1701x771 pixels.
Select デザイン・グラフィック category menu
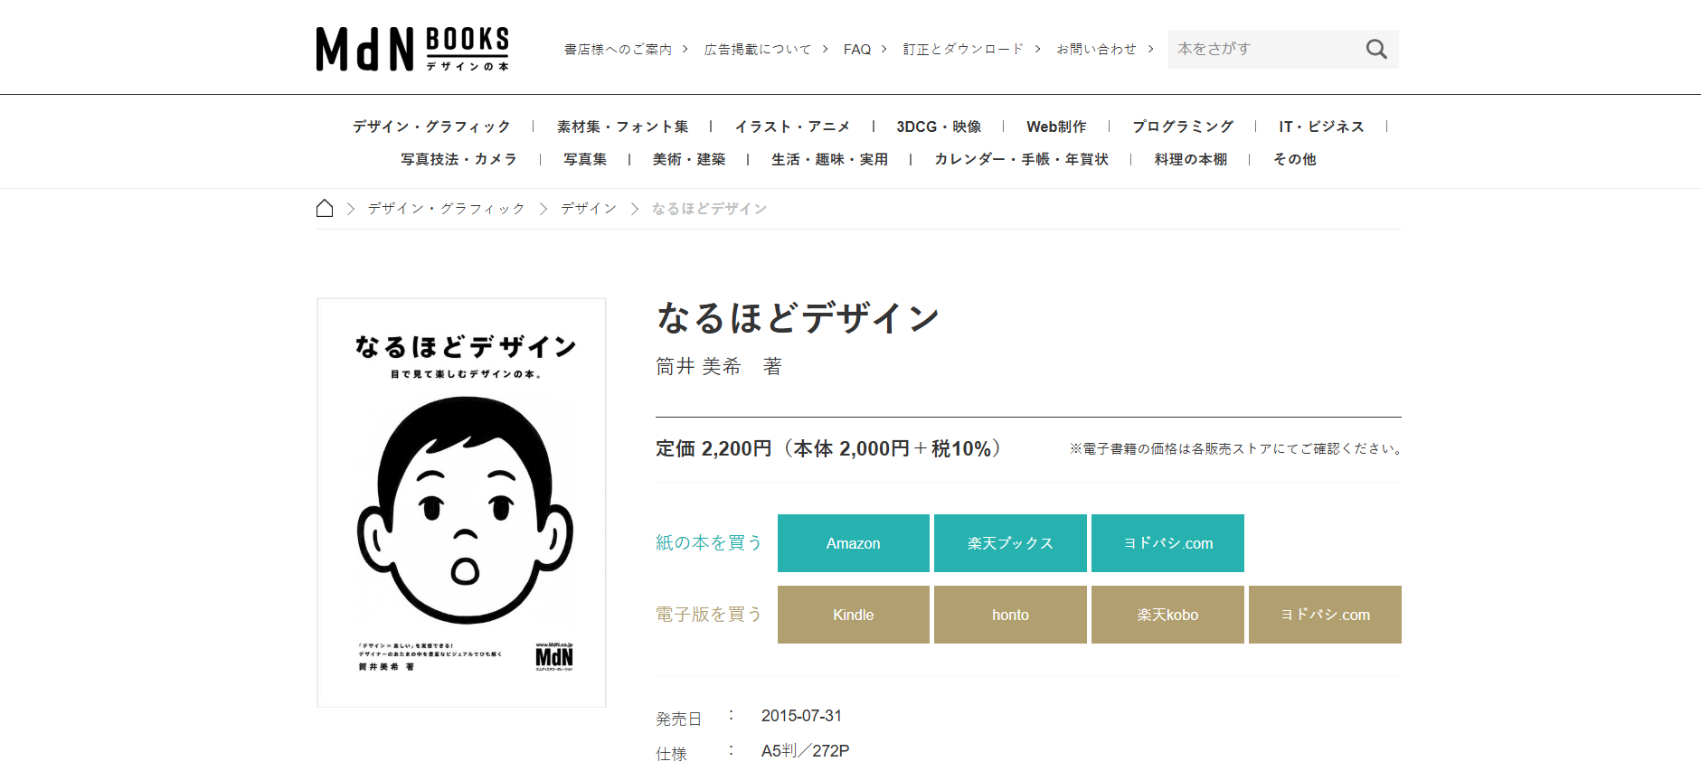[x=431, y=127]
